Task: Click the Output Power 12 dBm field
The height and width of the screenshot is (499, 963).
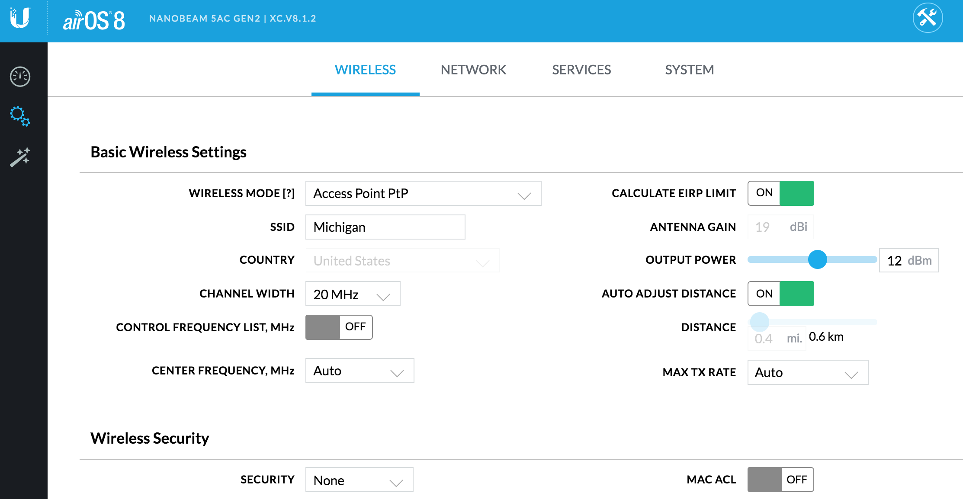Action: [908, 260]
